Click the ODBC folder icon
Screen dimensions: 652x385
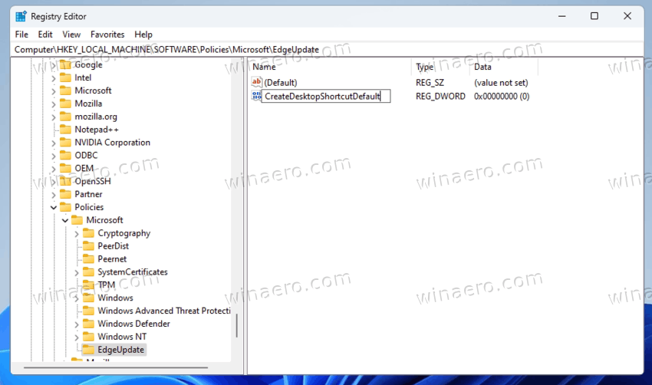pos(66,155)
